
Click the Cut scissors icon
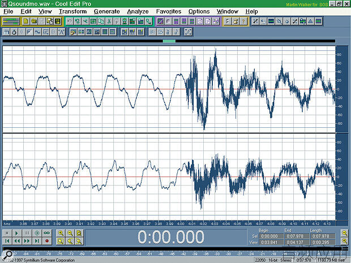coord(109,21)
